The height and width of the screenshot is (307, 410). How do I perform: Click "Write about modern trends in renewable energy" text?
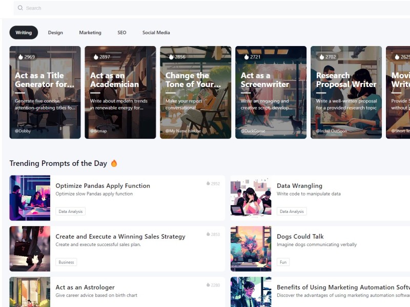pyautogui.click(x=119, y=104)
